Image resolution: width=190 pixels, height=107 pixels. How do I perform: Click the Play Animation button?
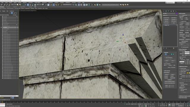[162, 104]
